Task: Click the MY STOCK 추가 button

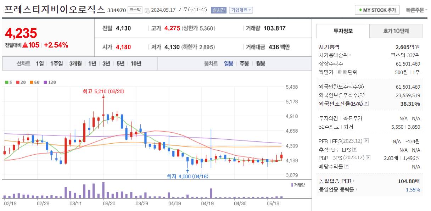Action: (x=377, y=10)
